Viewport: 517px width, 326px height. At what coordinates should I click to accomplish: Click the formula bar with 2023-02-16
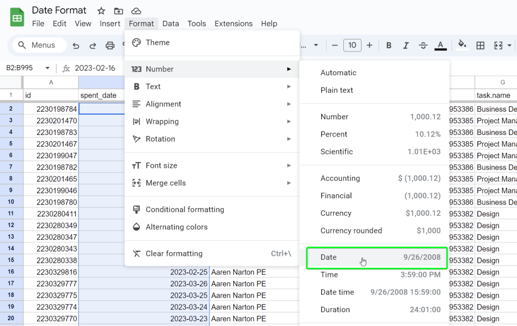pos(95,68)
